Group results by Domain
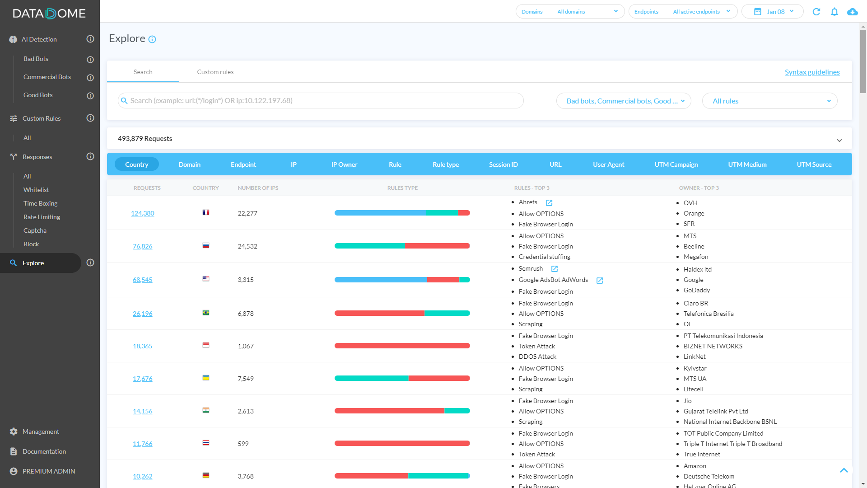The height and width of the screenshot is (488, 867). (190, 164)
